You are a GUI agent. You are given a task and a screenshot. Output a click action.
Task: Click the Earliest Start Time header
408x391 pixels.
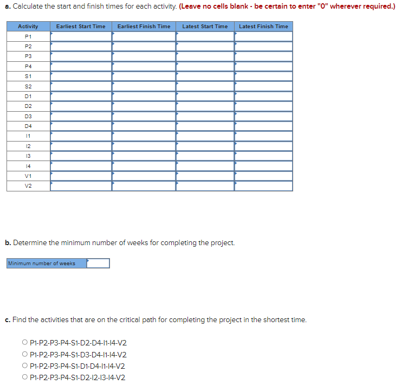(81, 27)
